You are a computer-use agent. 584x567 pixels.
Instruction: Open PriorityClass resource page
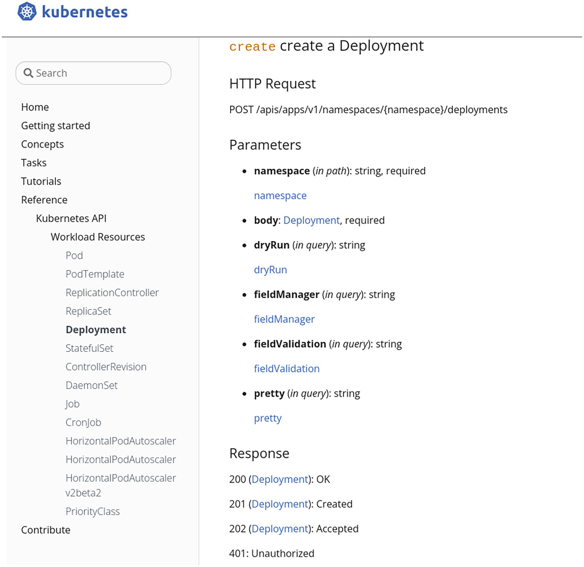coord(93,511)
